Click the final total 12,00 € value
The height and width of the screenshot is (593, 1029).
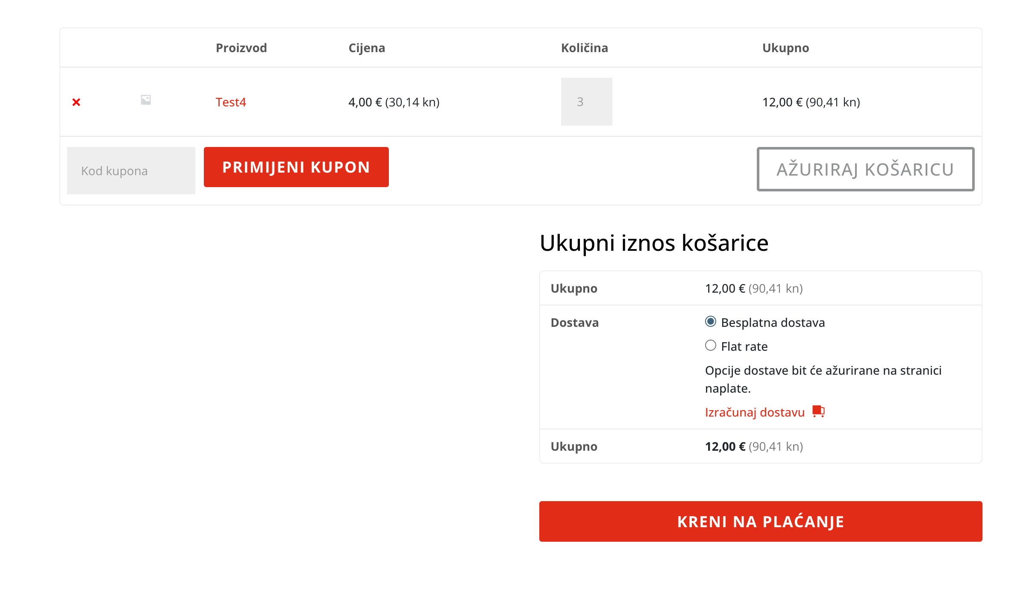click(724, 446)
